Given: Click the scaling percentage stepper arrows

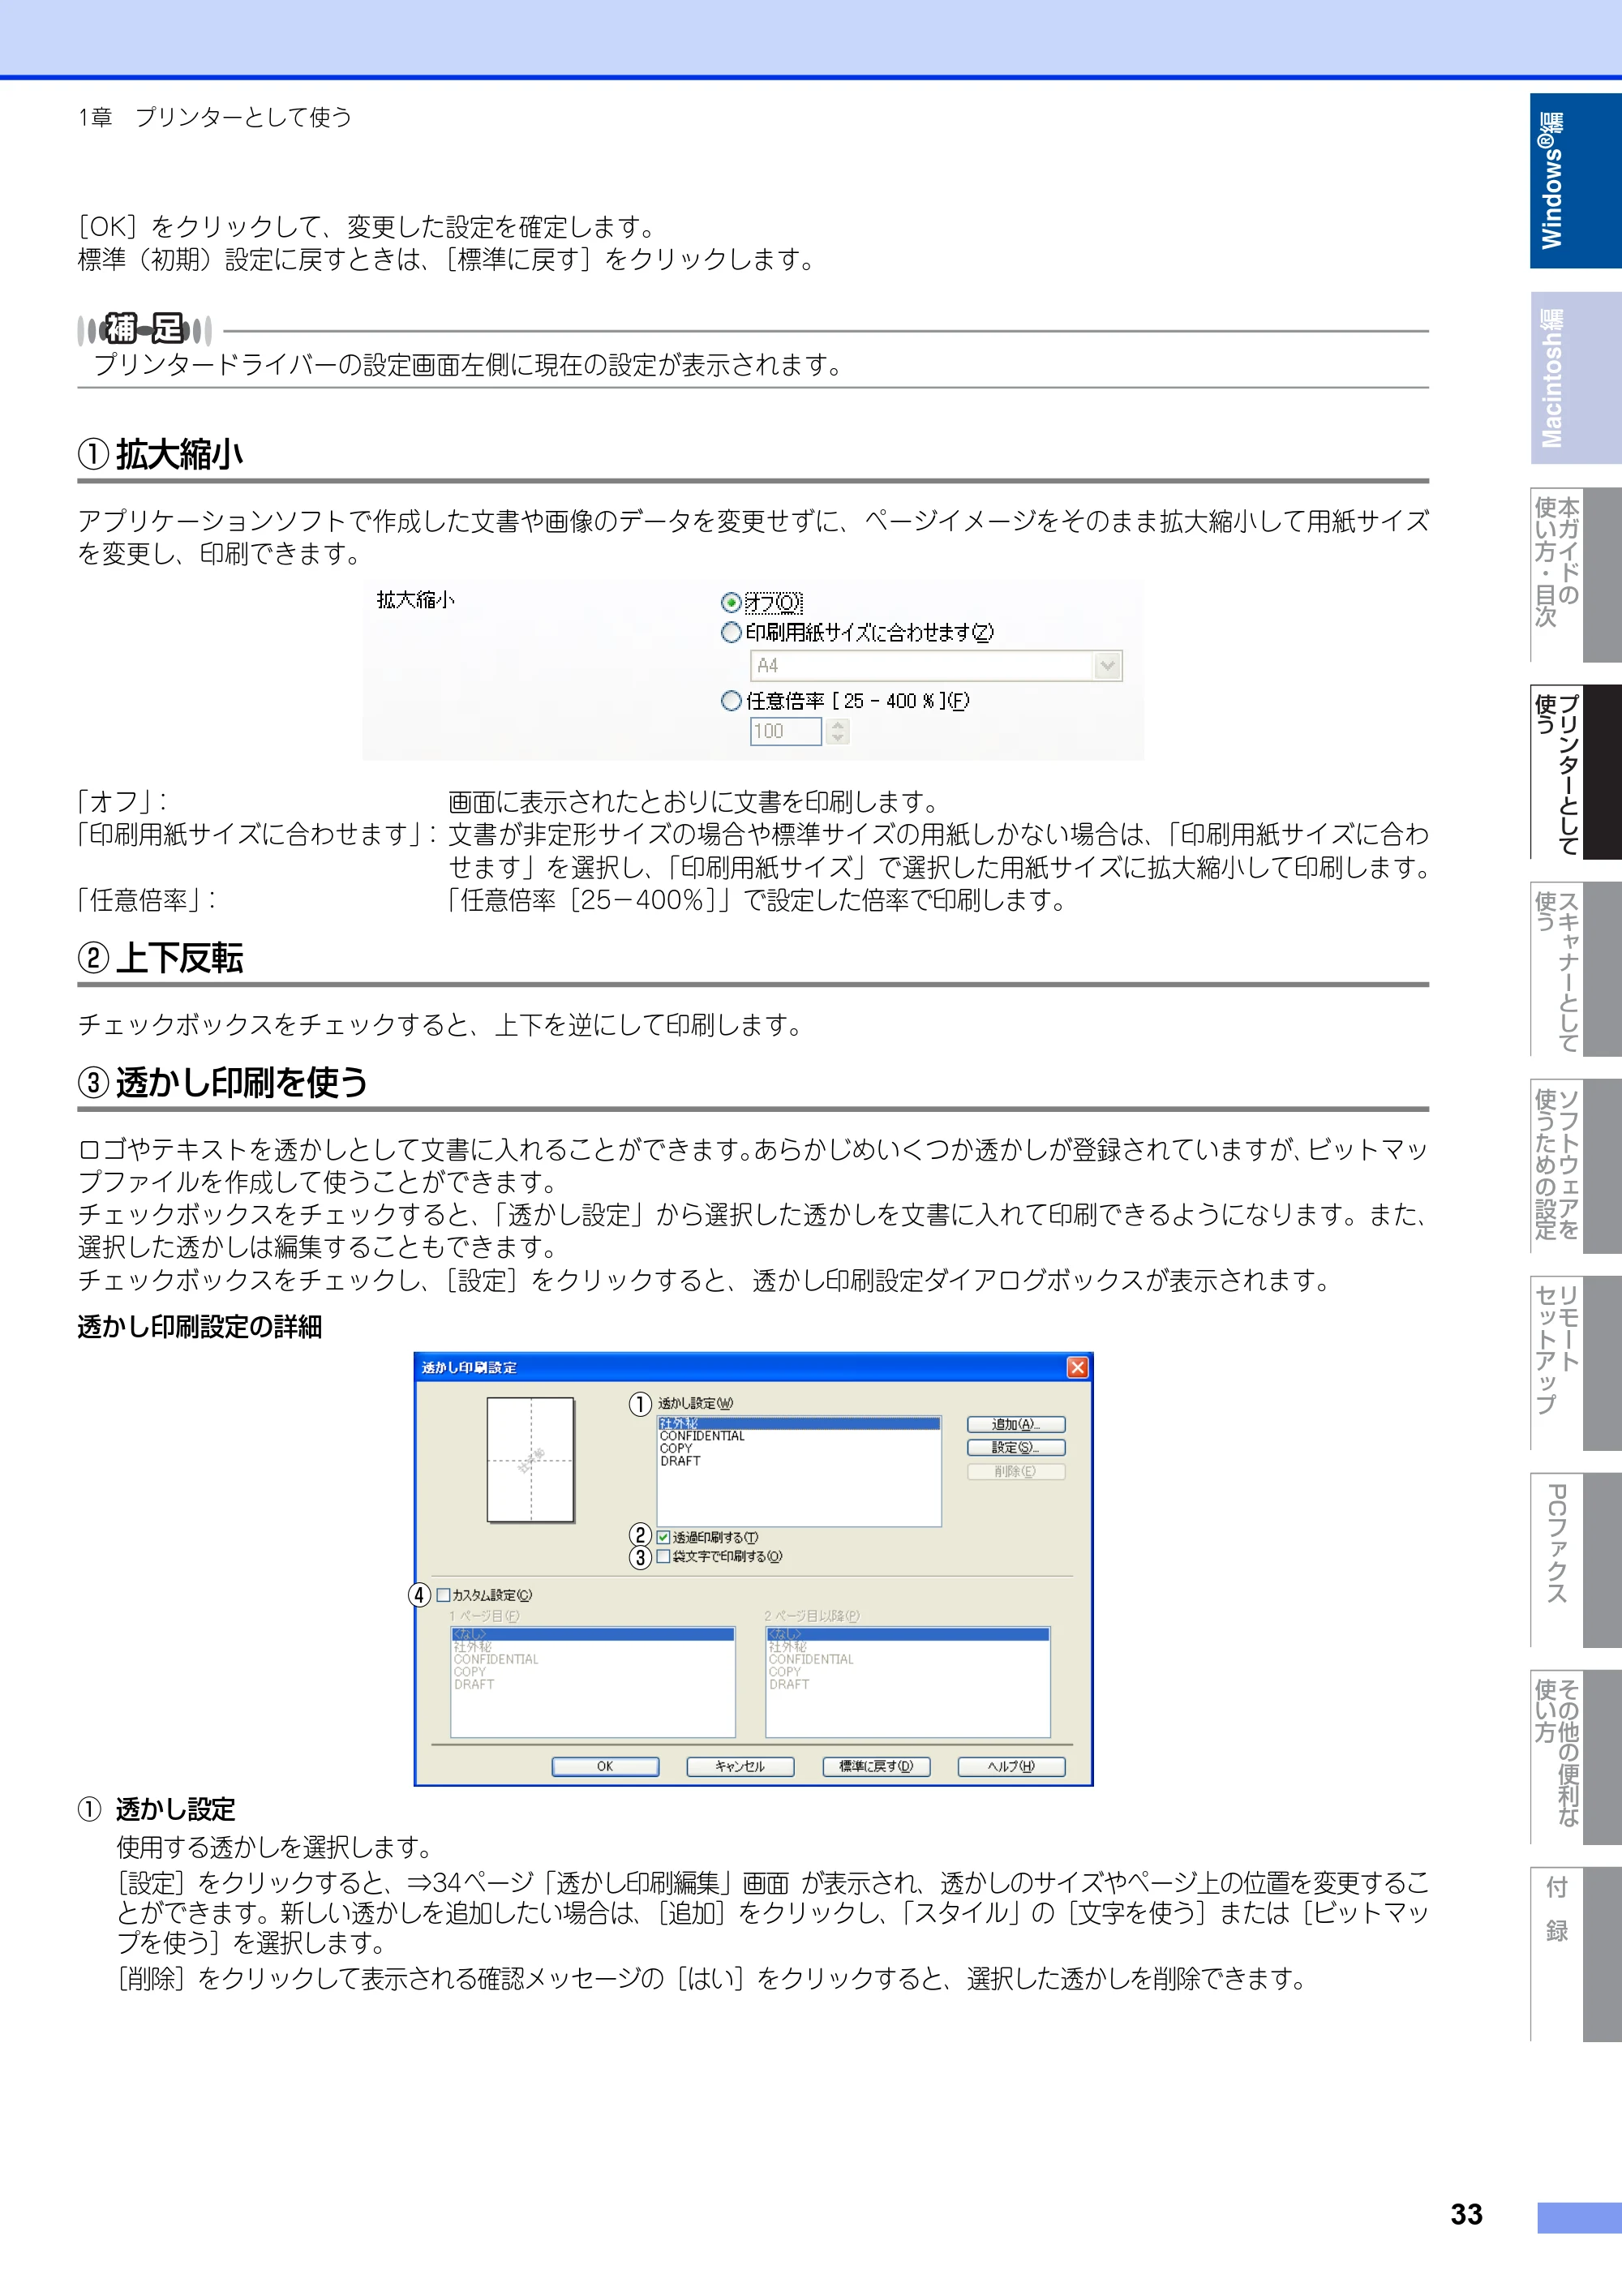Looking at the screenshot, I should pos(838,732).
